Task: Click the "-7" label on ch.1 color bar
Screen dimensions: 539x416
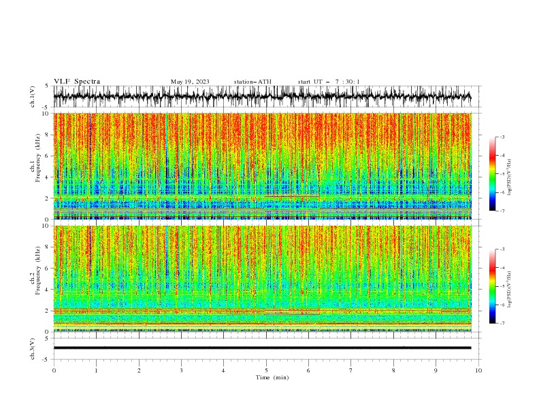Action: pos(502,211)
